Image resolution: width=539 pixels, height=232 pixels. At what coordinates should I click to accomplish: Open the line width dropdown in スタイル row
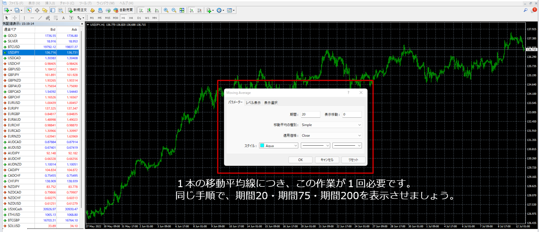tap(347, 146)
